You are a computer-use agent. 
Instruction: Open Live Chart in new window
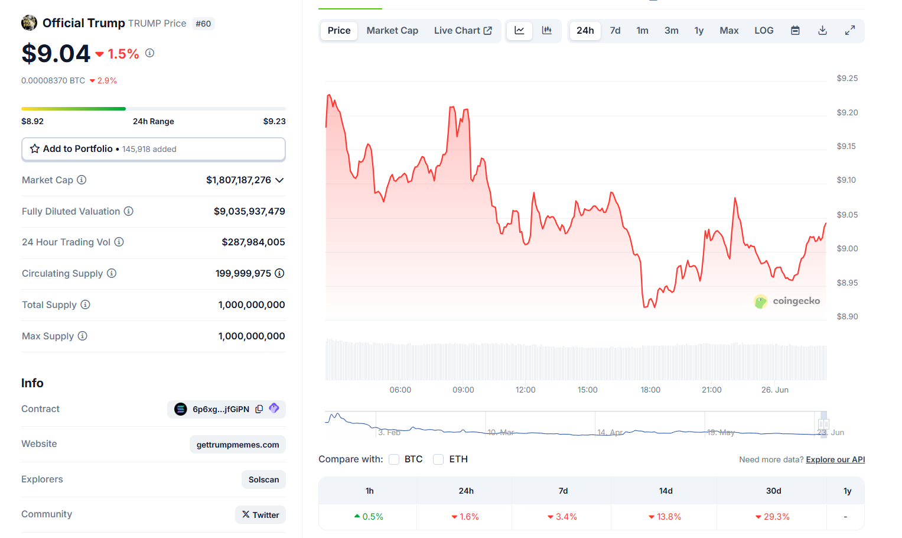coord(463,31)
